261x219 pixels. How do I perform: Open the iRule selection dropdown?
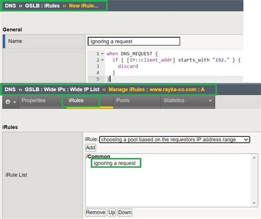pos(175,140)
